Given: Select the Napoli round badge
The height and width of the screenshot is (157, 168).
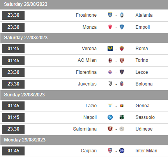Looking at the screenshot, I should point(110,117).
